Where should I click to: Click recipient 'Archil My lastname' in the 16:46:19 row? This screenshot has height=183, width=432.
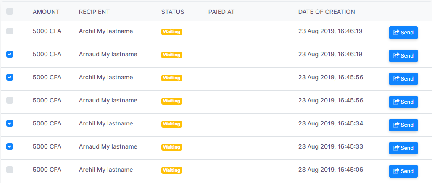pyautogui.click(x=106, y=31)
